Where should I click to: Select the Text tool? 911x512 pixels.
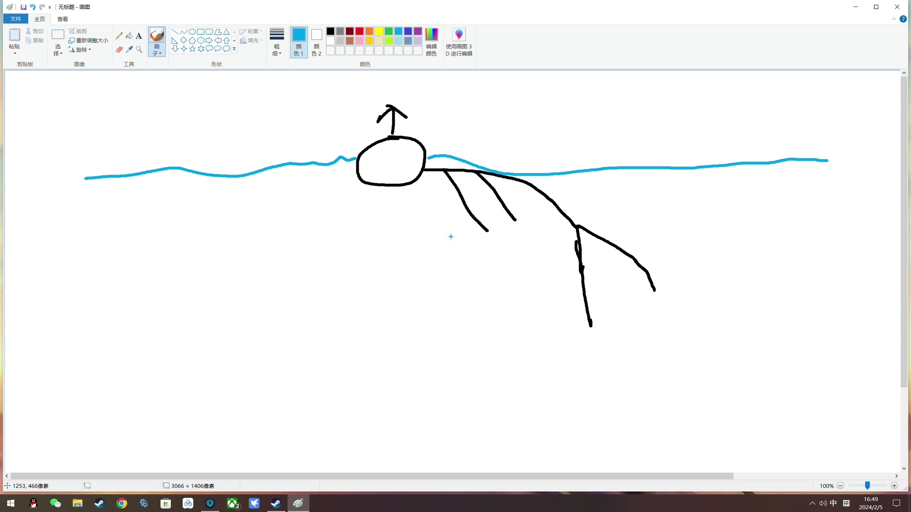tap(139, 36)
